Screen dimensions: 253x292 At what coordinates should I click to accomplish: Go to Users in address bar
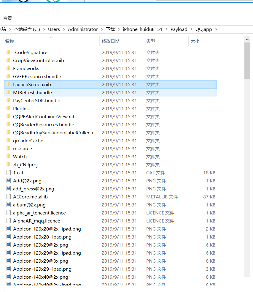click(x=54, y=29)
